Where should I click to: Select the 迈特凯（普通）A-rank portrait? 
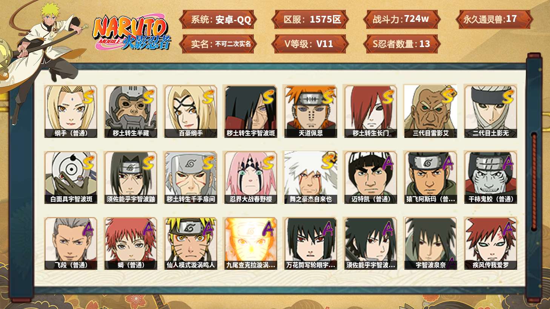pos(370,177)
